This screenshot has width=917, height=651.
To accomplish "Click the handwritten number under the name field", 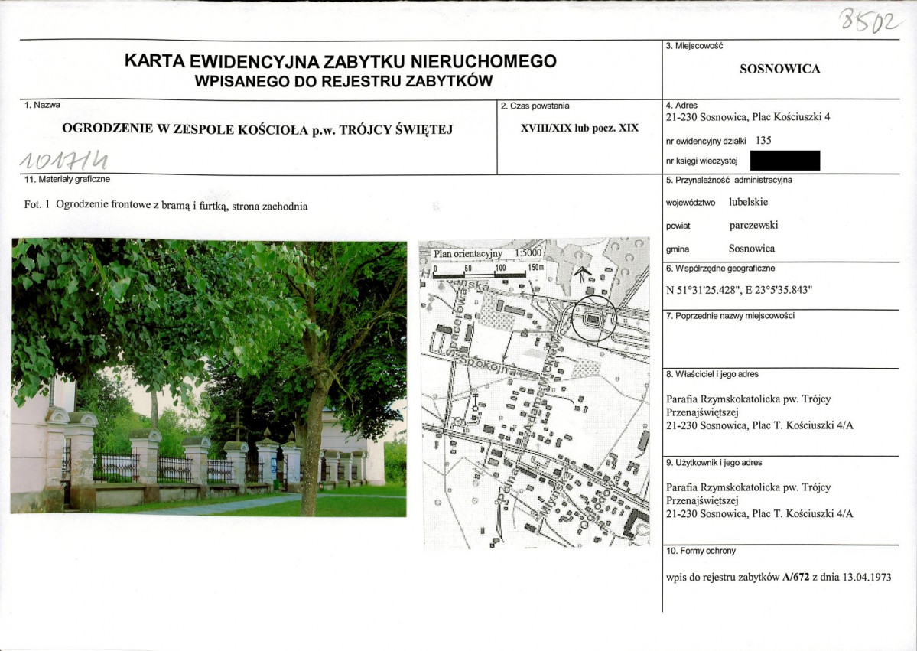I will [64, 159].
